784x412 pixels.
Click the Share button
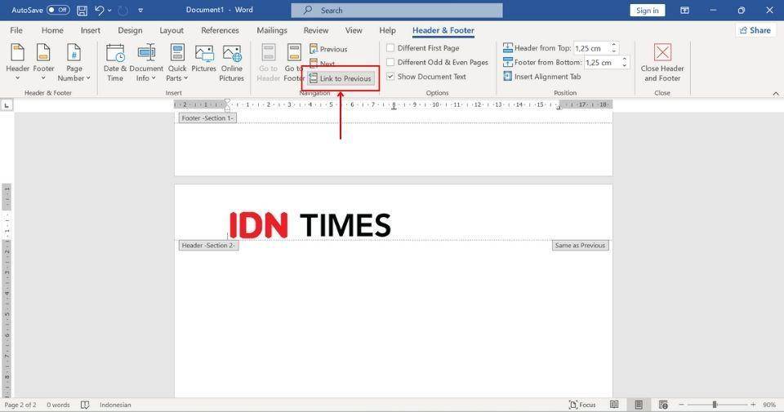click(x=755, y=30)
